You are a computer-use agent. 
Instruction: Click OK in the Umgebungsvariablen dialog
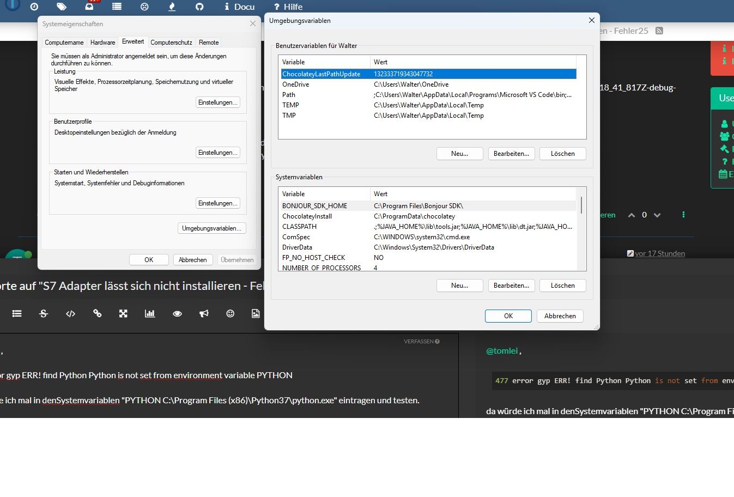click(508, 316)
